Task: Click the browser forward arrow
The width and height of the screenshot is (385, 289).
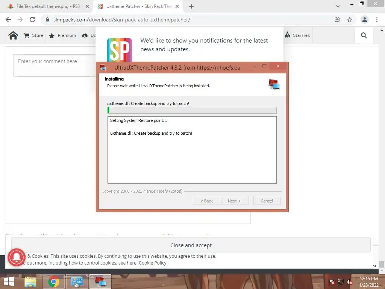Action: click(20, 20)
